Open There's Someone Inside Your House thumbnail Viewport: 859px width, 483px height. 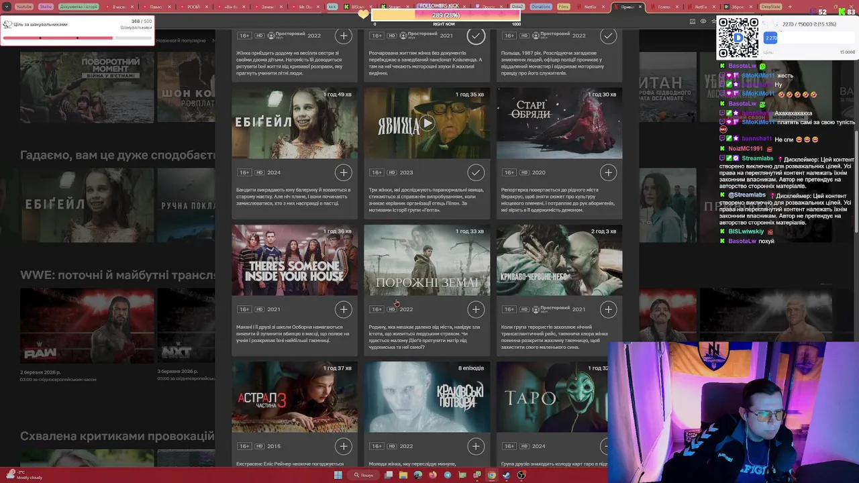click(295, 260)
